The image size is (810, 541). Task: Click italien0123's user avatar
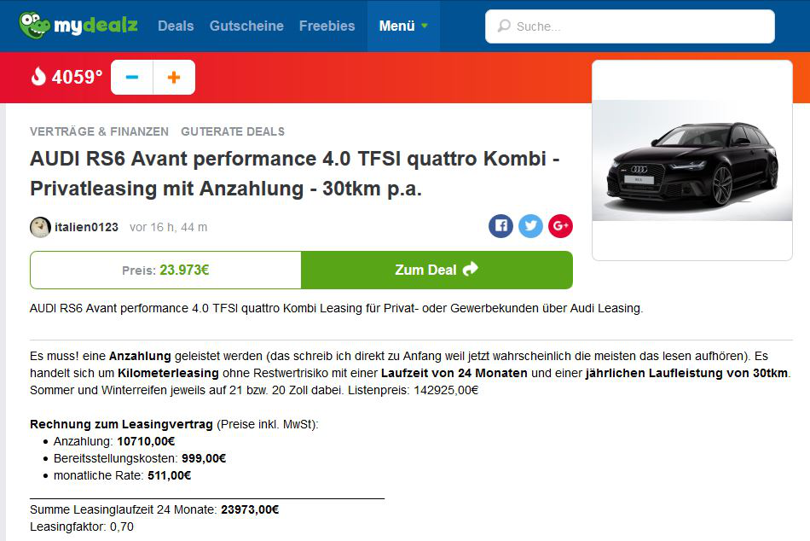40,227
